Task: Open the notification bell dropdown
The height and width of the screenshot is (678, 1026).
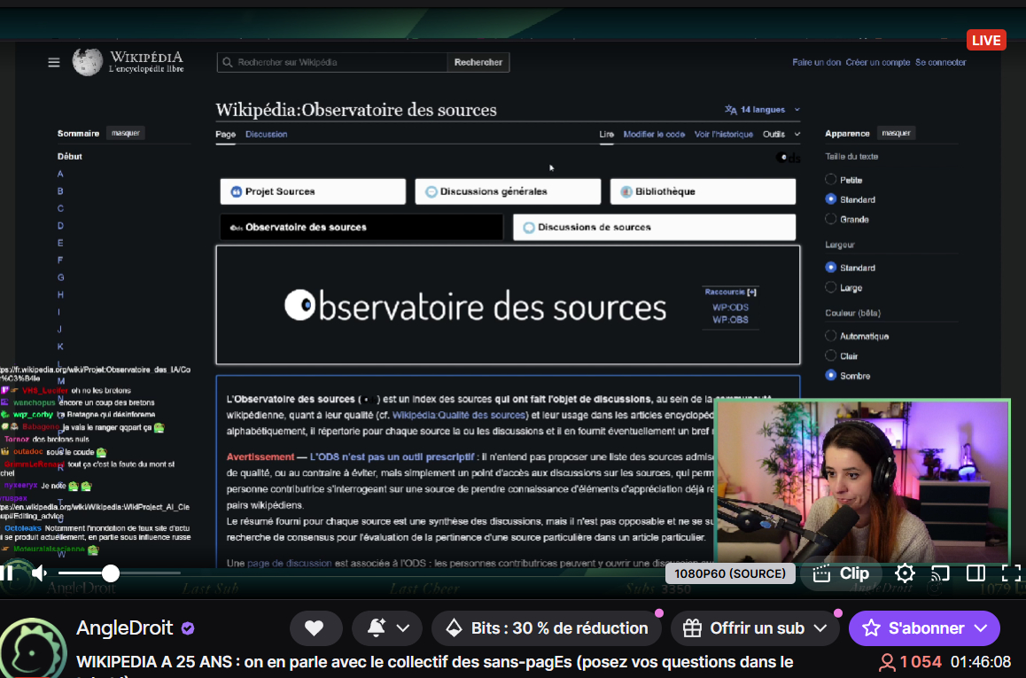Action: tap(388, 628)
